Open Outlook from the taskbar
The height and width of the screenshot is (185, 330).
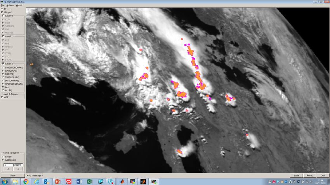click(x=47, y=182)
